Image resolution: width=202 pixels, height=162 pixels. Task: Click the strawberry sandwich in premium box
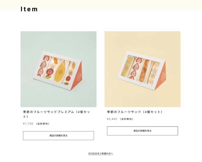point(43,66)
